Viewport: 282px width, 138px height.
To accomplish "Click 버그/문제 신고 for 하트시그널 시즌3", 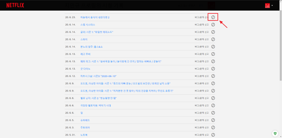I will pos(202,76).
